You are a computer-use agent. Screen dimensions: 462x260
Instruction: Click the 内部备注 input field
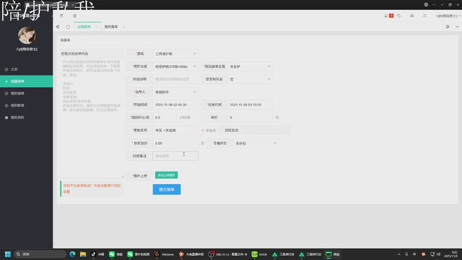[x=176, y=156]
